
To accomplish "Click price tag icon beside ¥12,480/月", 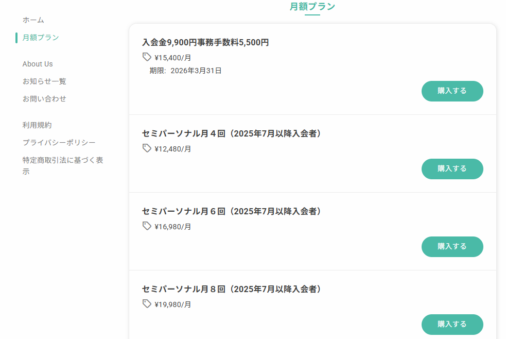I will [x=147, y=148].
